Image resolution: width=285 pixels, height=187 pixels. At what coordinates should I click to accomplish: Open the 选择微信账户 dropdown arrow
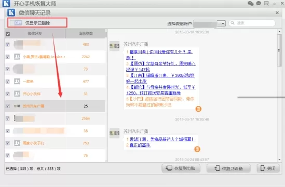(x=223, y=23)
